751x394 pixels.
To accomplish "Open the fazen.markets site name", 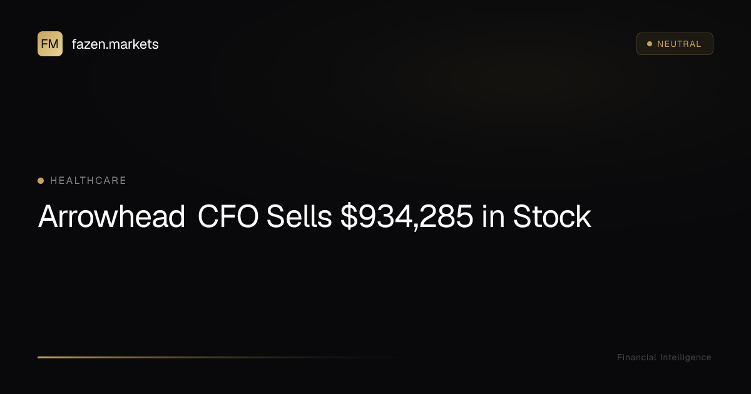I will pyautogui.click(x=115, y=44).
